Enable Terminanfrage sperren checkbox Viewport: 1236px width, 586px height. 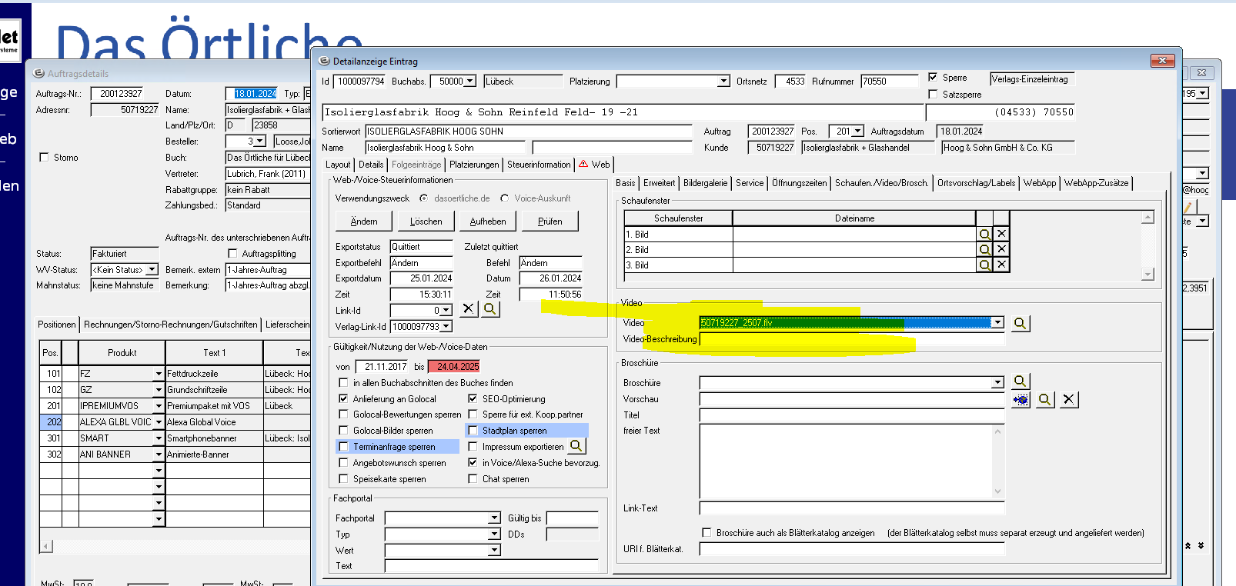pos(343,447)
